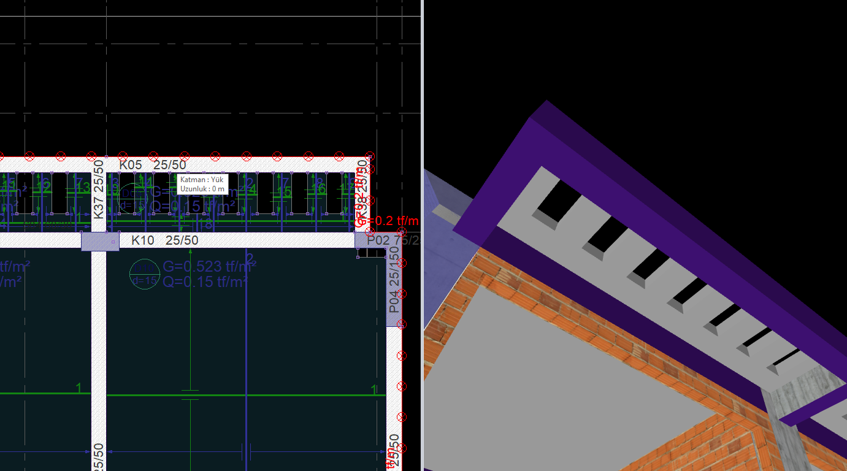Select the K10 25/50 beam label
This screenshot has width=847, height=471.
165,240
